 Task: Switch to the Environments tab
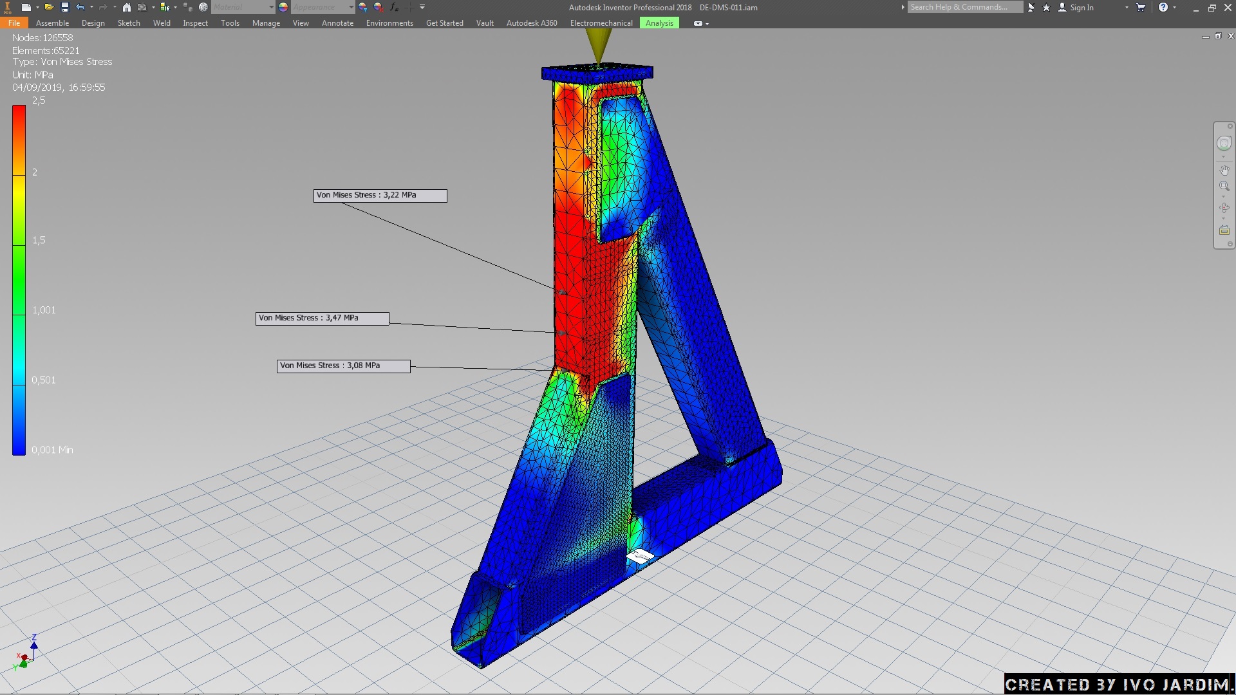(x=389, y=23)
